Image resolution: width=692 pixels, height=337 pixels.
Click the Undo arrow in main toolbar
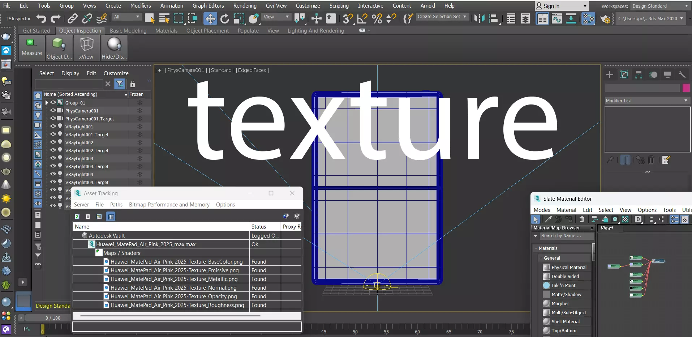(x=42, y=18)
